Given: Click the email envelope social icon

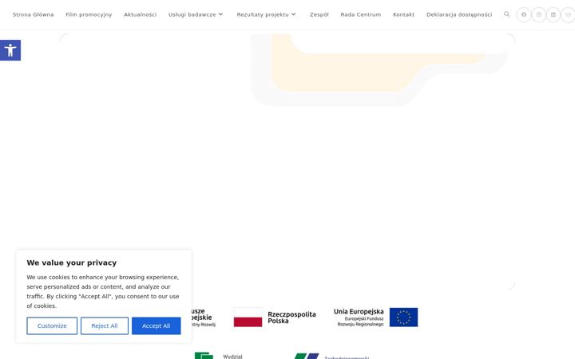Looking at the screenshot, I should pos(568,14).
